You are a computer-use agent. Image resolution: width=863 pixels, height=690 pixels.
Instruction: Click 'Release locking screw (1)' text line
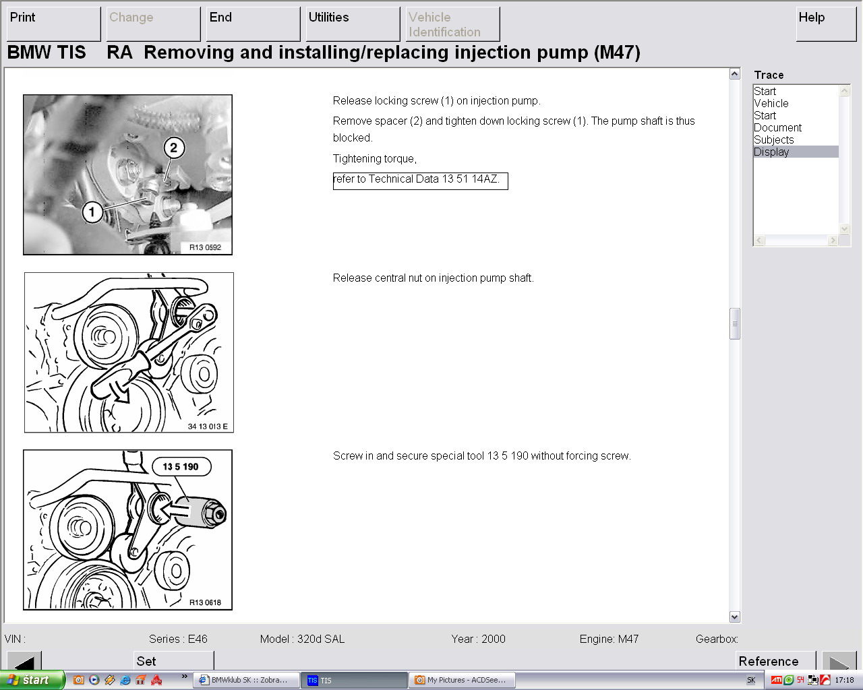tap(437, 101)
